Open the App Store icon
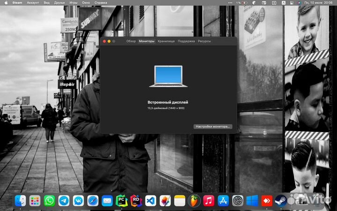The image size is (337, 211). point(223,201)
